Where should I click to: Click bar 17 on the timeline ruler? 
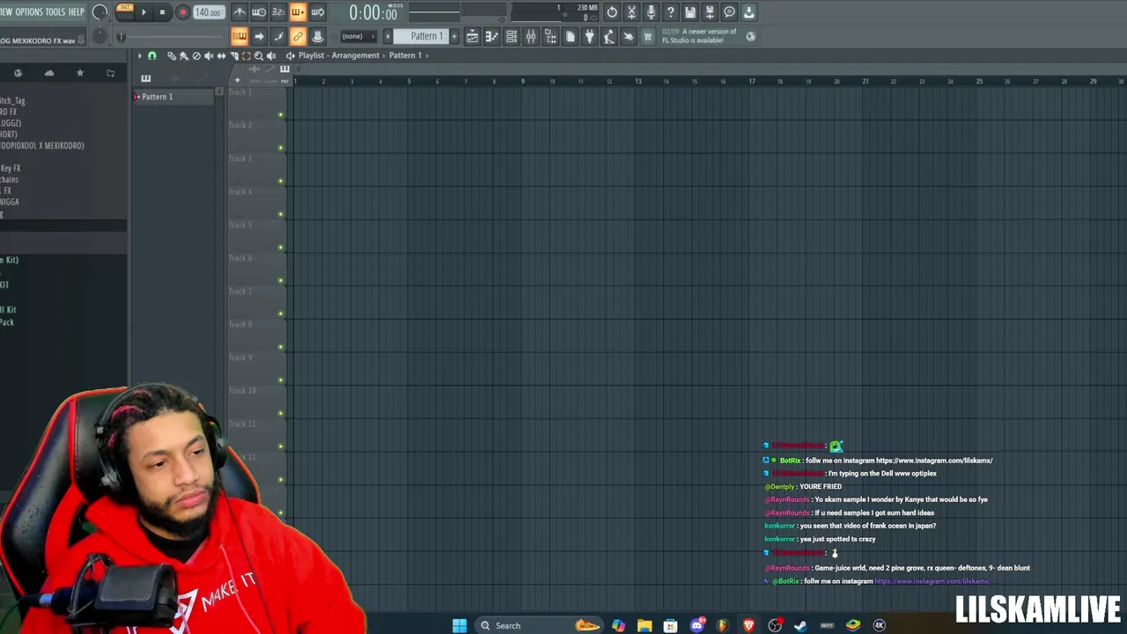tap(752, 81)
